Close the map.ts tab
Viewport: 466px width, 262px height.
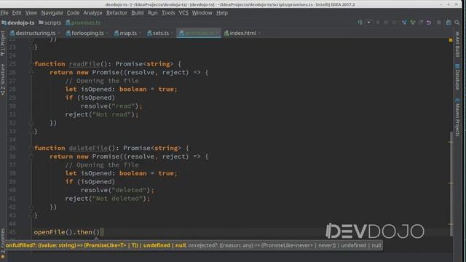[141, 33]
